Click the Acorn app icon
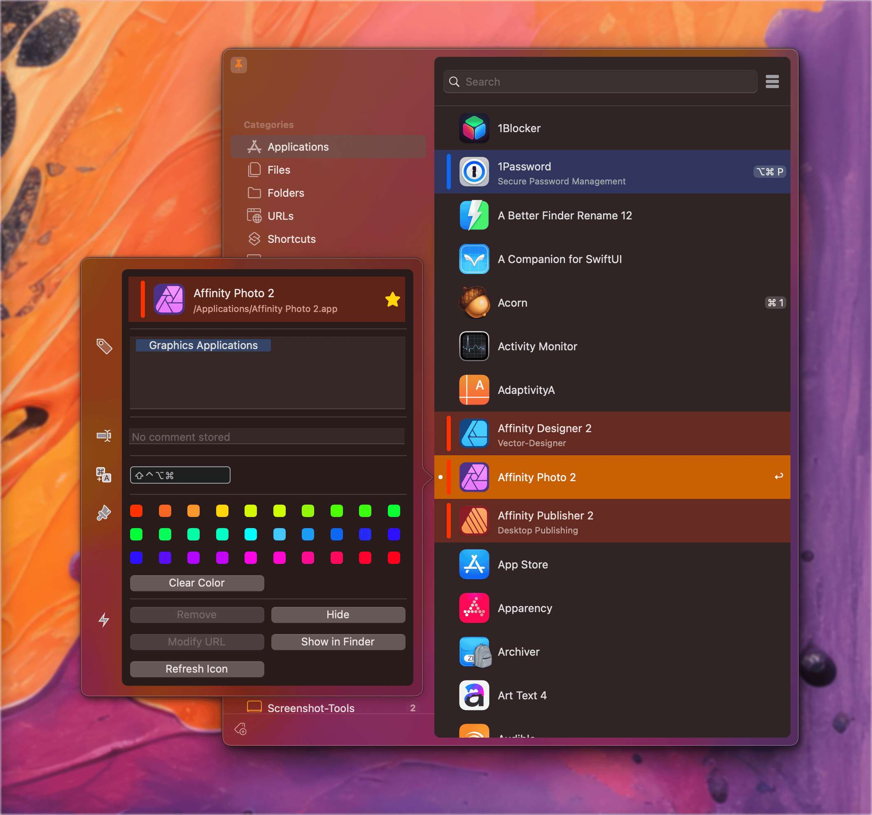This screenshot has height=815, width=872. (x=474, y=303)
